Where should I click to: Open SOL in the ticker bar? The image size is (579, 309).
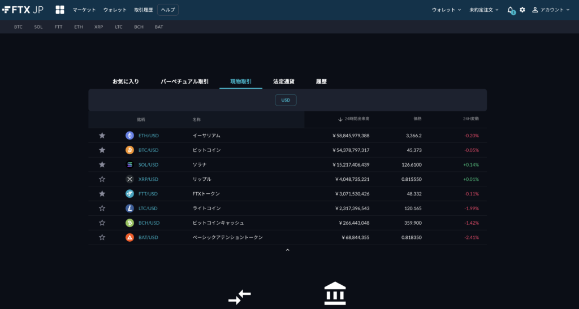(x=38, y=27)
